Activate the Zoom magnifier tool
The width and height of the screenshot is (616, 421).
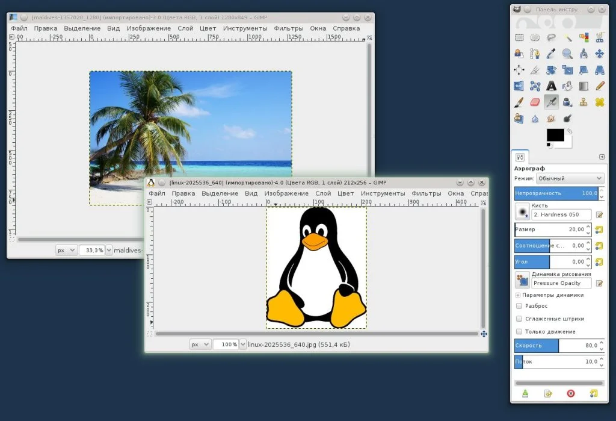pyautogui.click(x=567, y=54)
